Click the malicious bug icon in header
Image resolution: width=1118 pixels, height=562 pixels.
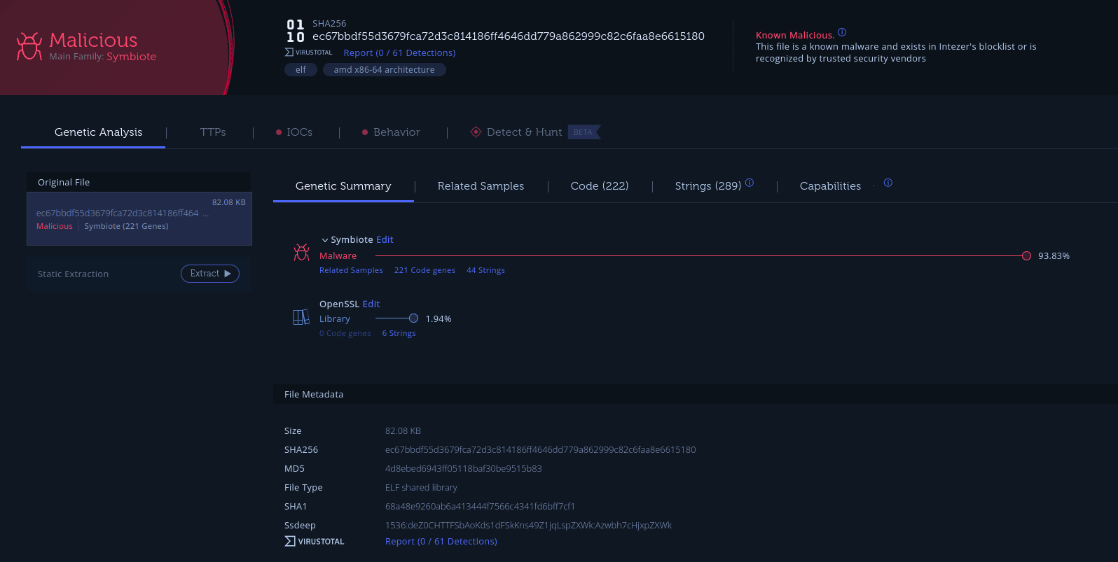click(x=29, y=46)
